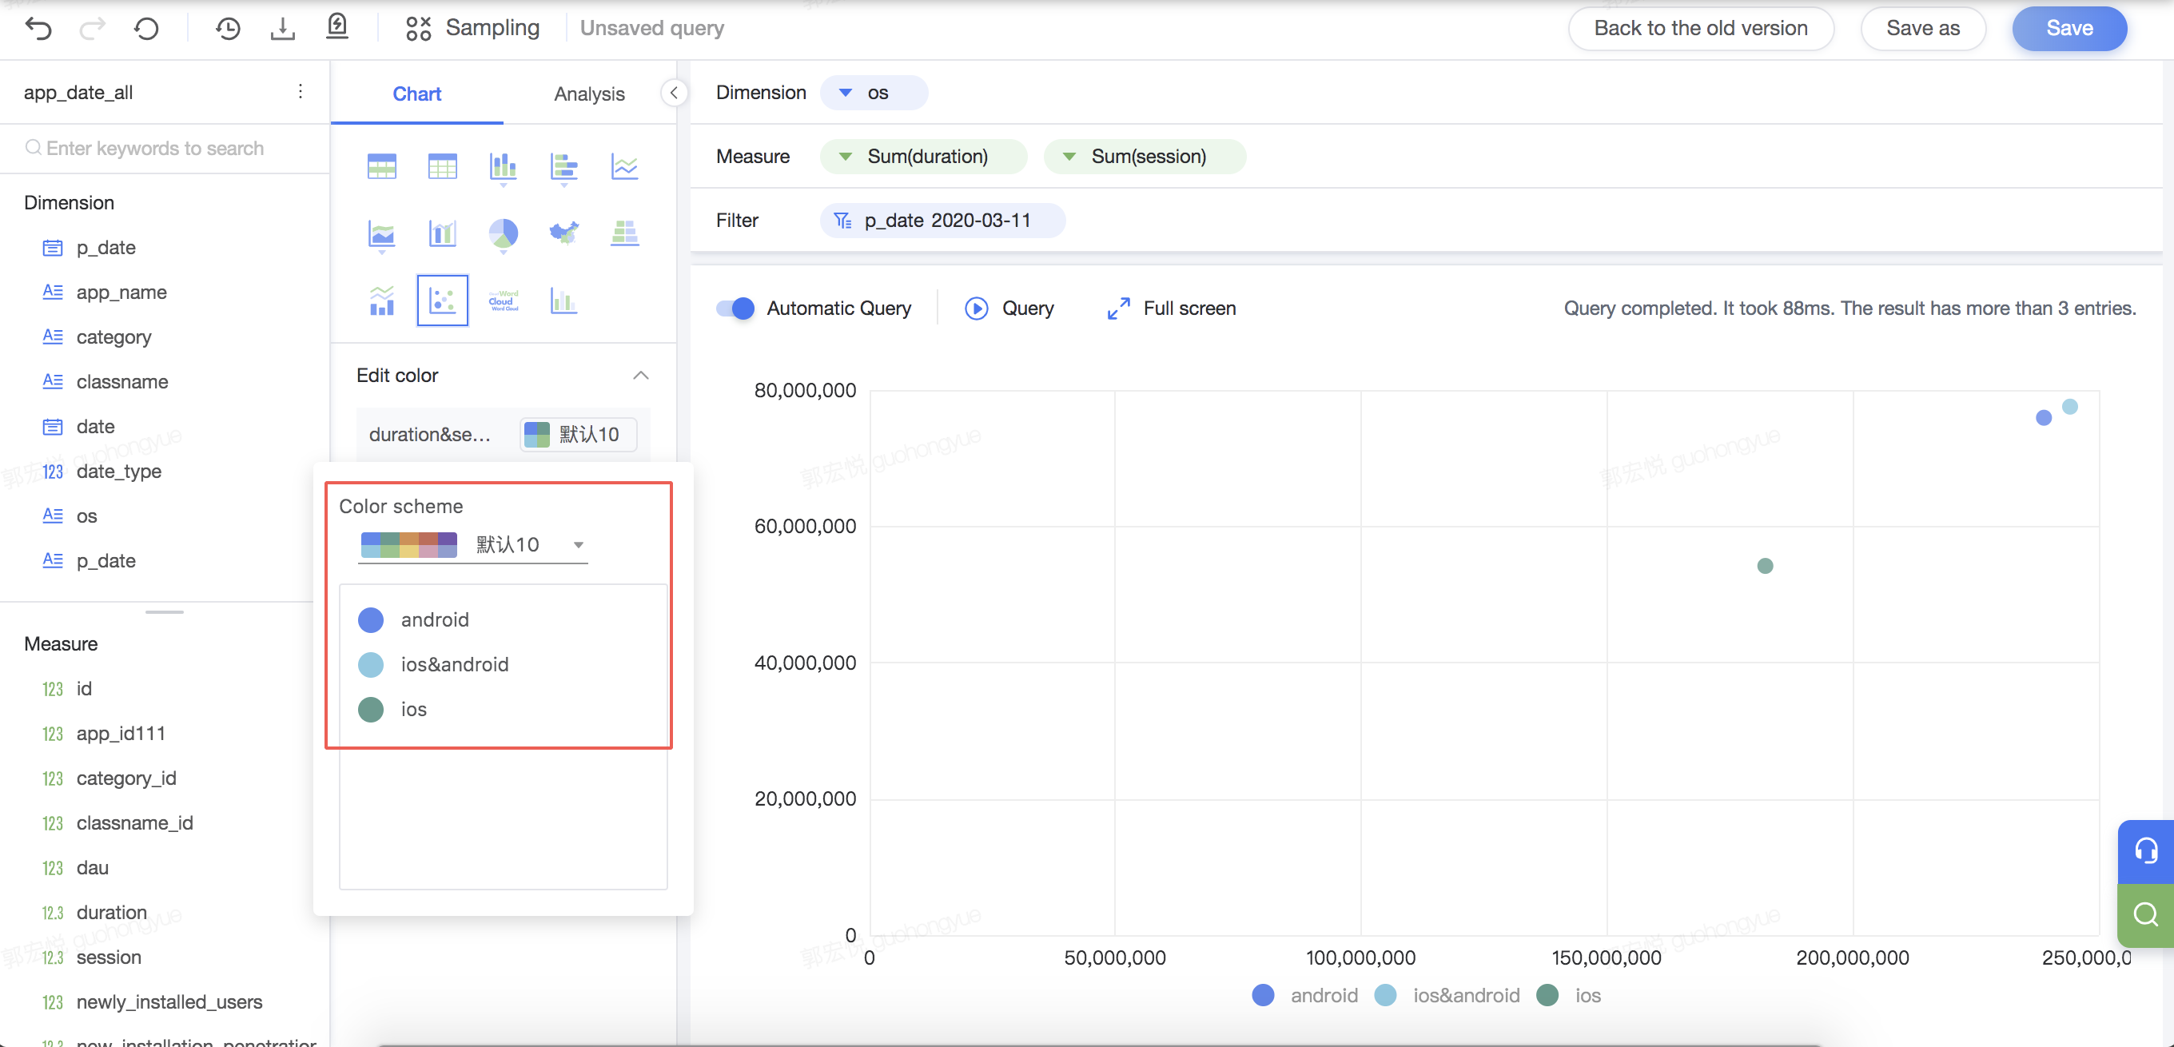Image resolution: width=2174 pixels, height=1047 pixels.
Task: Undo the last action in toolbar
Action: [39, 29]
